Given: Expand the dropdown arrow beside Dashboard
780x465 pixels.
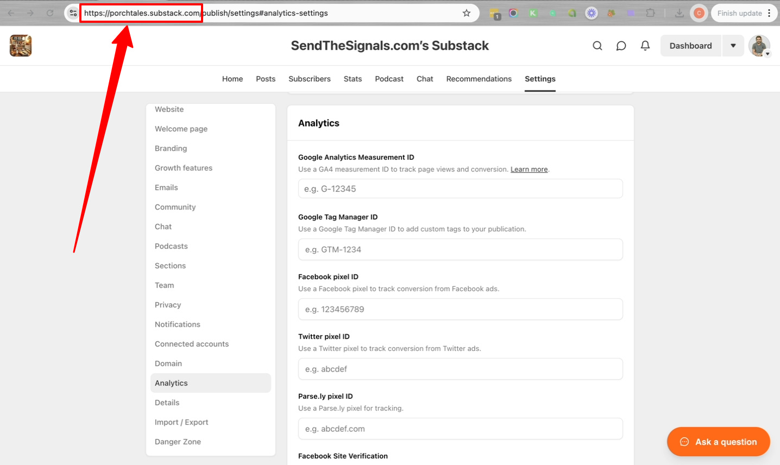Looking at the screenshot, I should coord(733,46).
